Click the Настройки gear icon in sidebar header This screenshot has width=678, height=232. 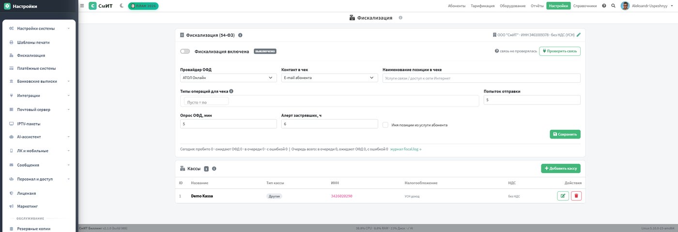(x=7, y=6)
